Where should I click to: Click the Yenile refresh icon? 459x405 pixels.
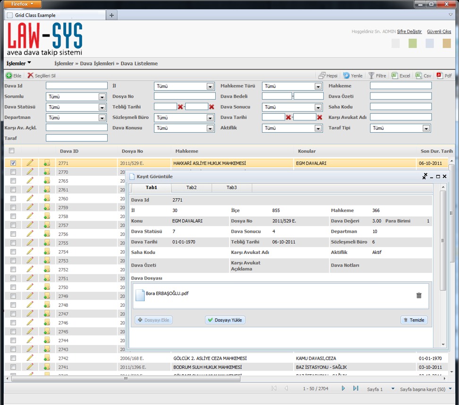346,76
